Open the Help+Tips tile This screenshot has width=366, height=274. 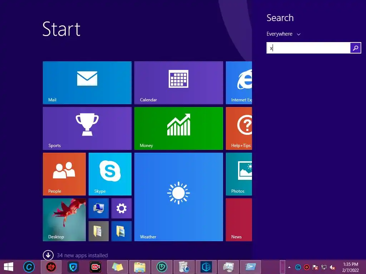pyautogui.click(x=239, y=128)
